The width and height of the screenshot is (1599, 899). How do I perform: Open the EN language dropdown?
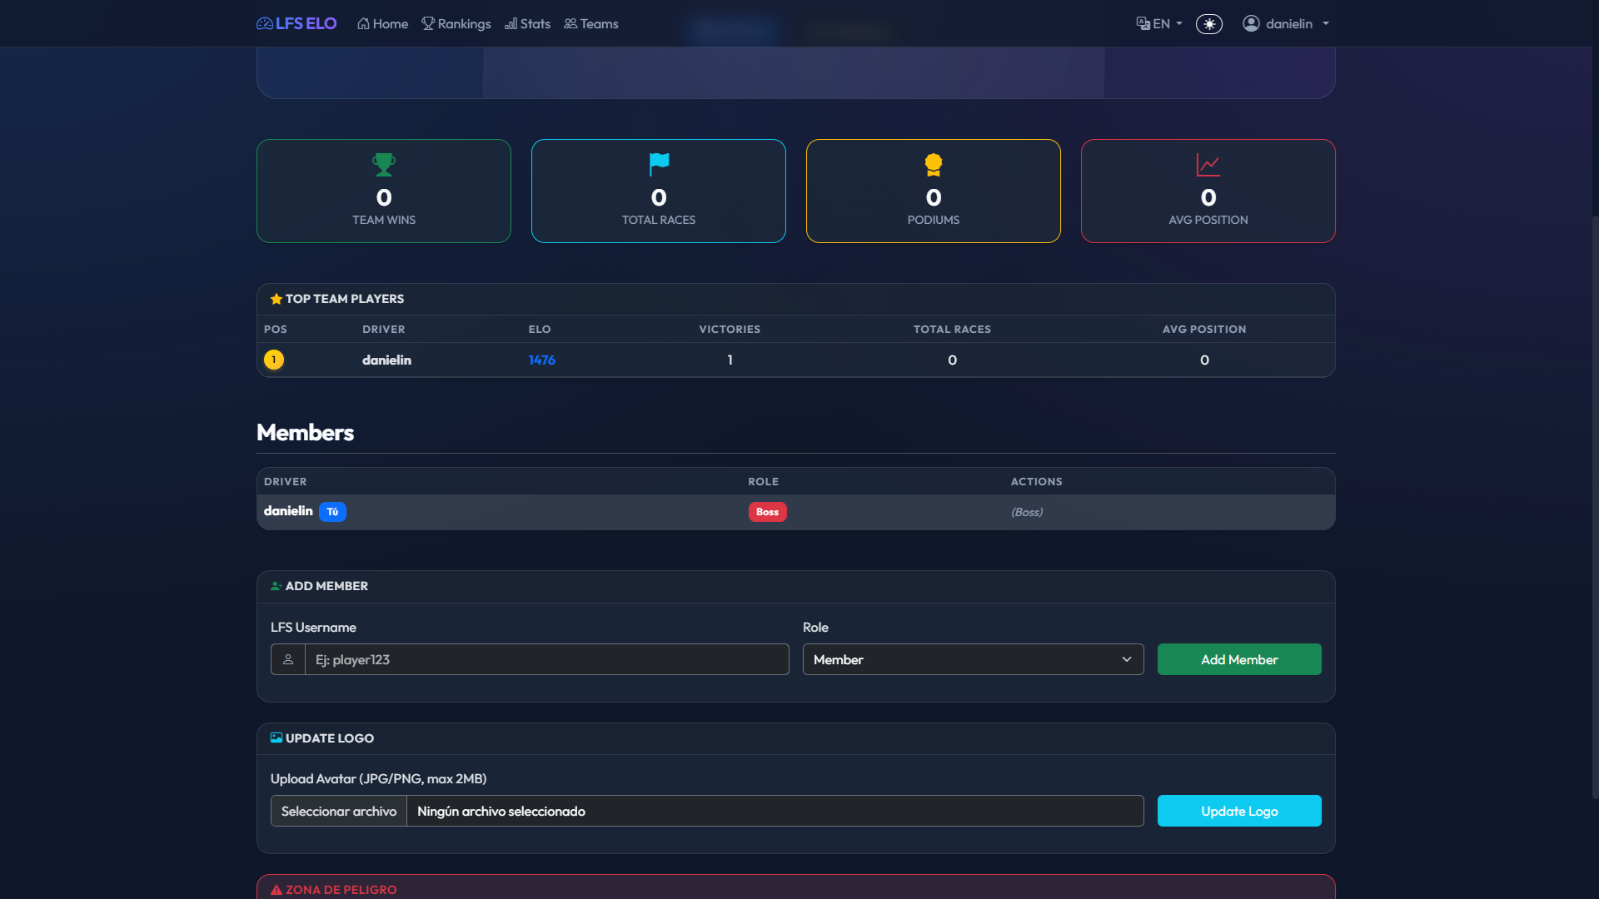[1159, 24]
